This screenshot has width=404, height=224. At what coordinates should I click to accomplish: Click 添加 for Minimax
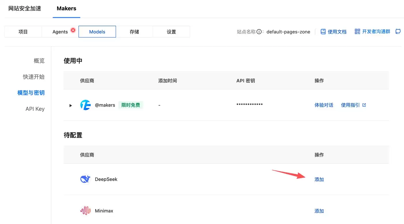pyautogui.click(x=319, y=211)
